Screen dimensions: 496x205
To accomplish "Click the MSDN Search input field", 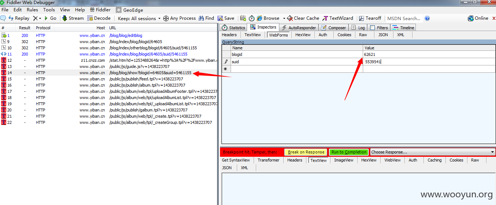I will tap(404, 18).
